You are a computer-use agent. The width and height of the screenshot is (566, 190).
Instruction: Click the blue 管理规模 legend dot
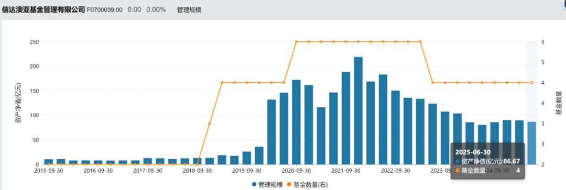tap(254, 185)
